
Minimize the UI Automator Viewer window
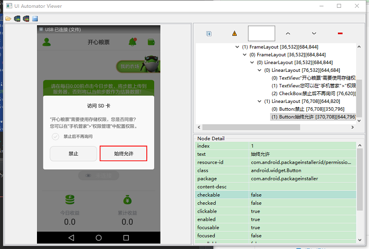click(x=321, y=6)
